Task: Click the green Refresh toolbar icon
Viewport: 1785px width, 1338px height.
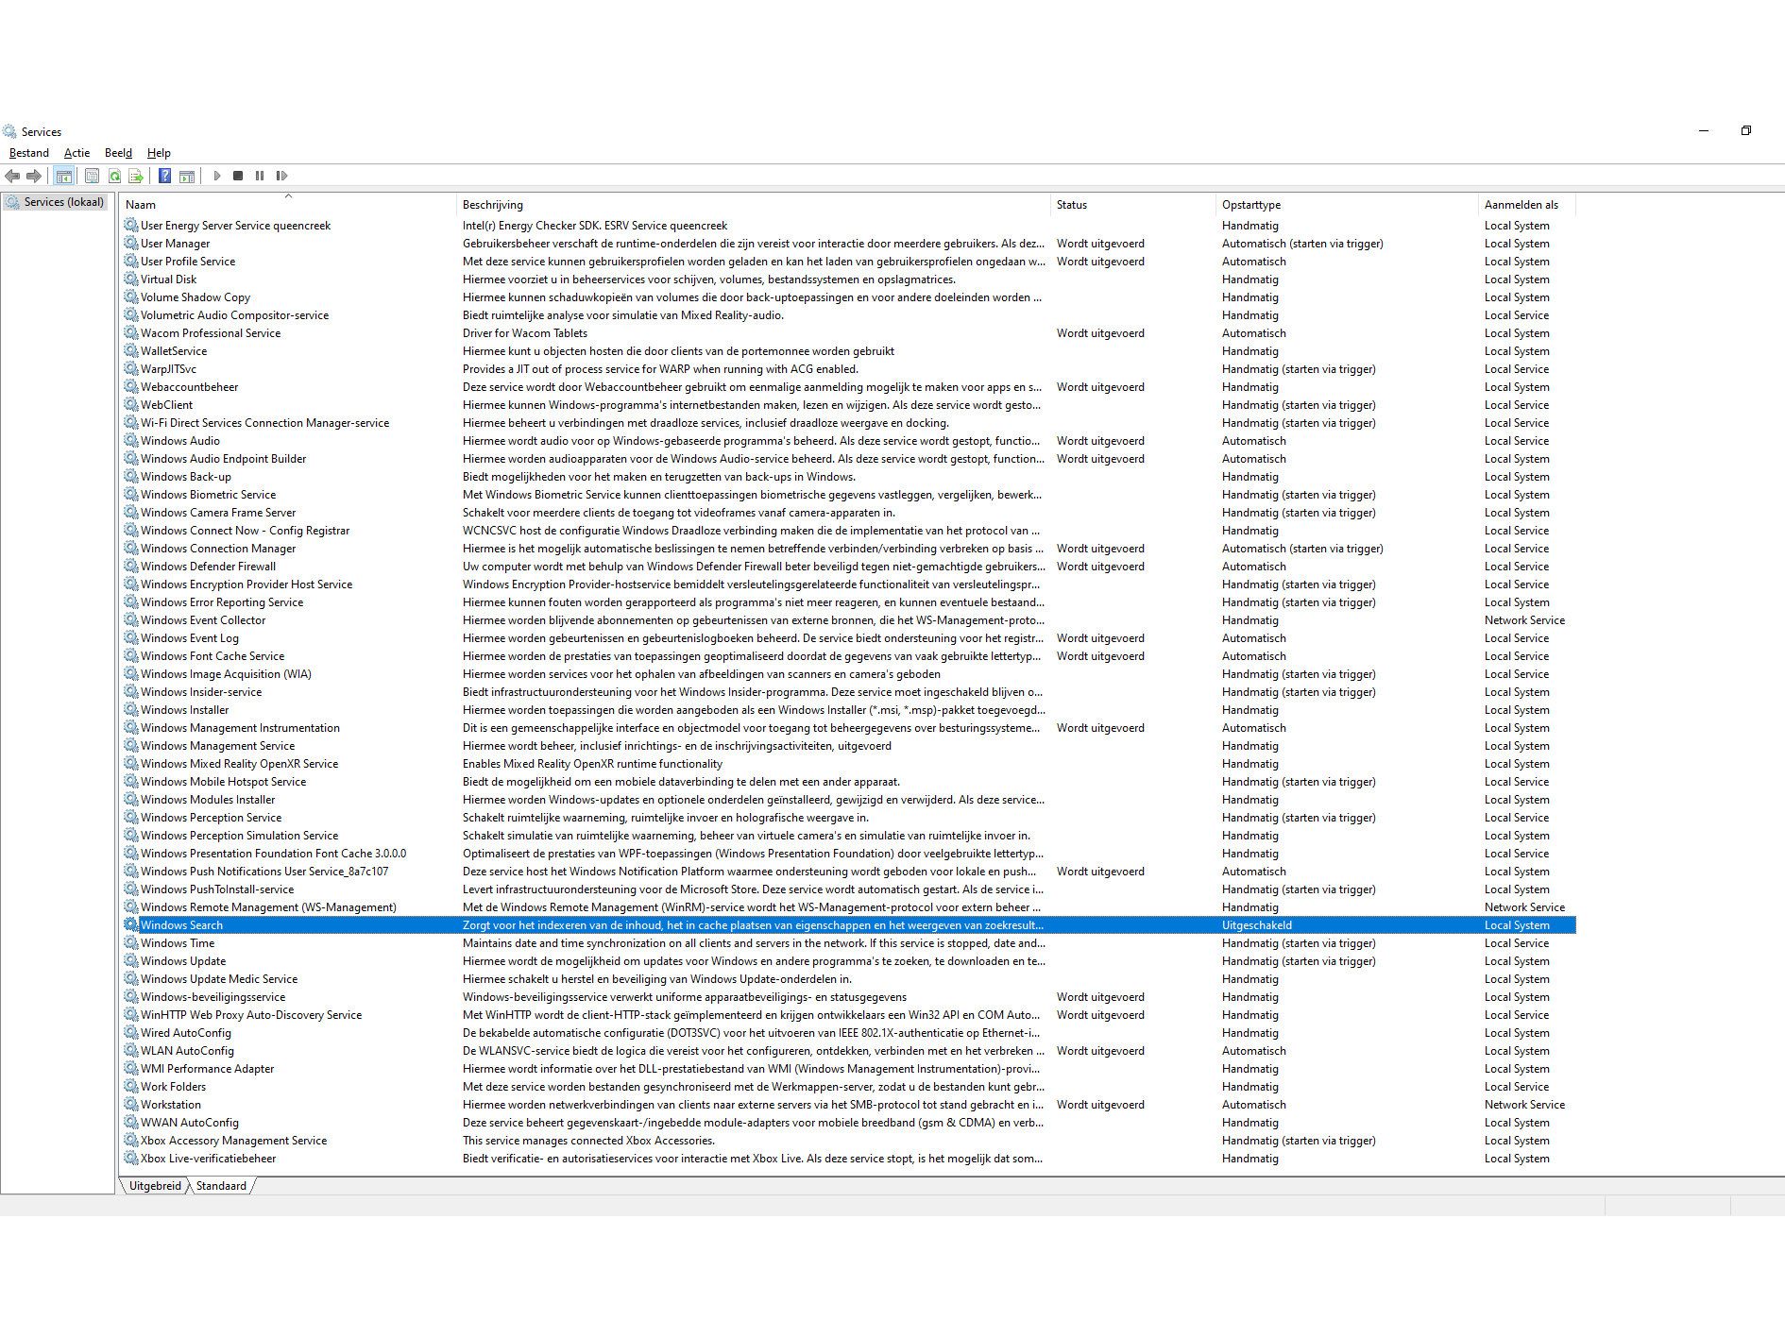Action: pos(114,176)
